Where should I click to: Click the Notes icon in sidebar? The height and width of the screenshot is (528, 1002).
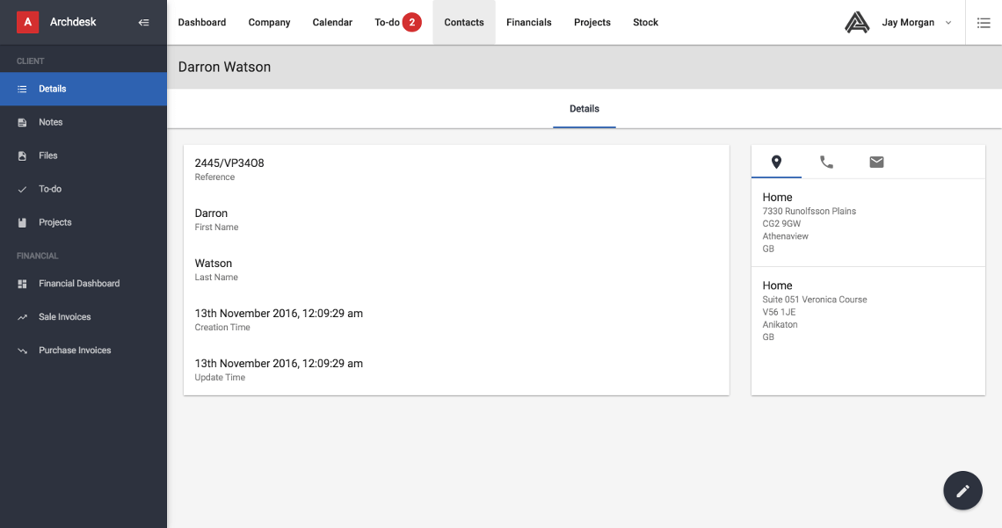click(x=22, y=122)
